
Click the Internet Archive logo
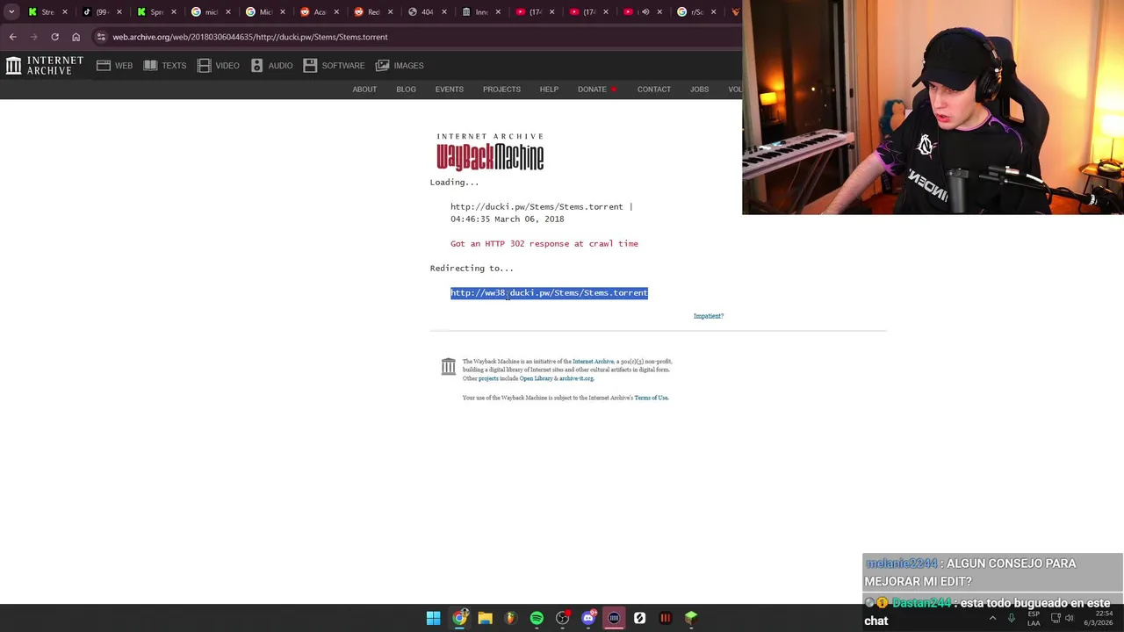tap(44, 66)
